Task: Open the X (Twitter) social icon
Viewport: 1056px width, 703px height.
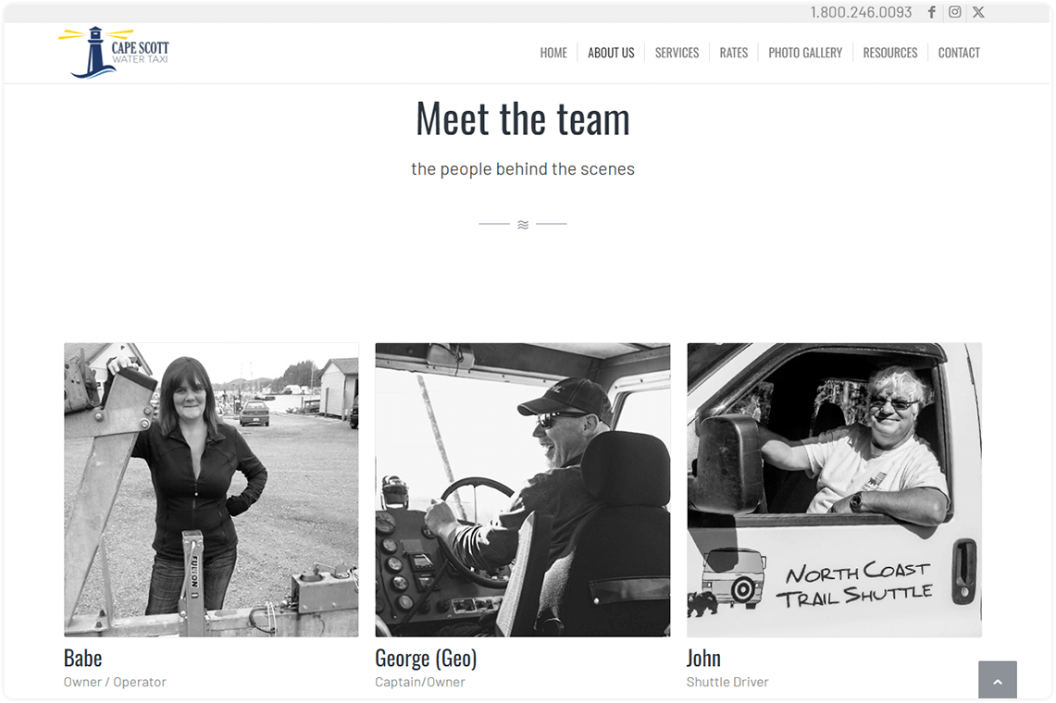Action: tap(978, 12)
